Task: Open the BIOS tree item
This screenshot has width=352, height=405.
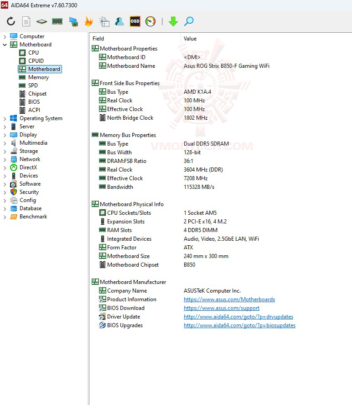Action: pyautogui.click(x=34, y=102)
